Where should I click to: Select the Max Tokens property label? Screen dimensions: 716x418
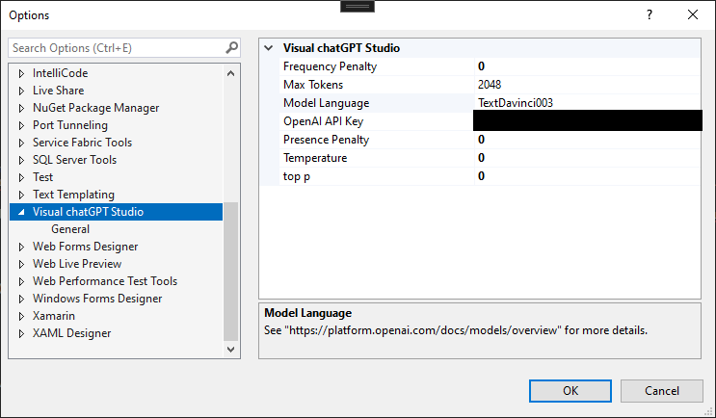pos(313,85)
